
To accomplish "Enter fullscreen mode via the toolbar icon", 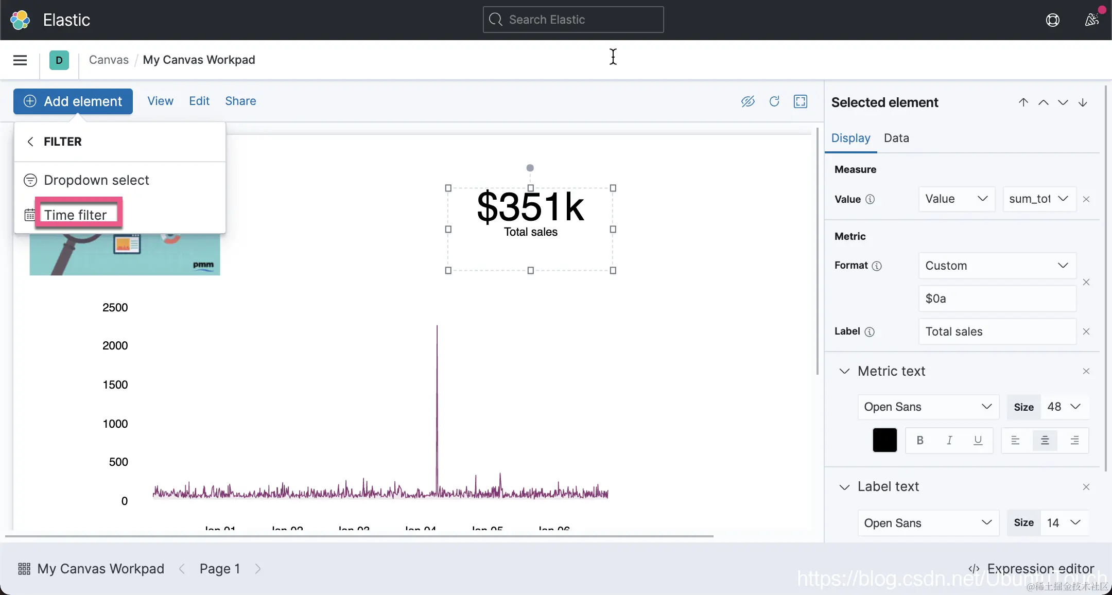I will 801,101.
